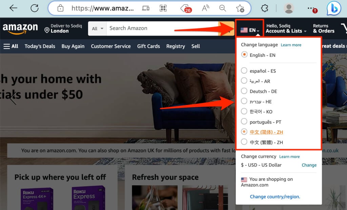Open Returns & Orders

tap(324, 28)
